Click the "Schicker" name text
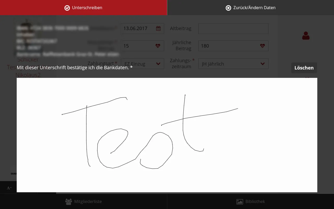The width and height of the screenshot is (334, 209). (x=28, y=60)
